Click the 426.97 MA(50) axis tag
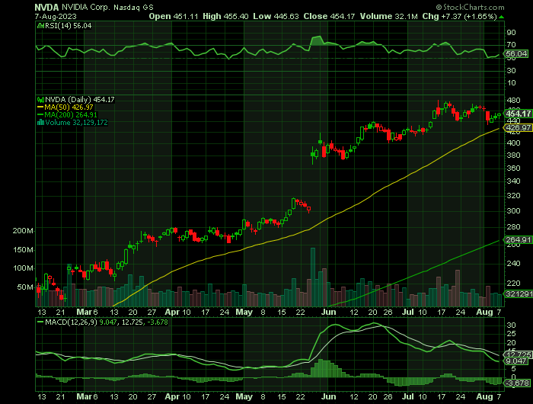Image resolution: width=533 pixels, height=404 pixels. pyautogui.click(x=519, y=127)
